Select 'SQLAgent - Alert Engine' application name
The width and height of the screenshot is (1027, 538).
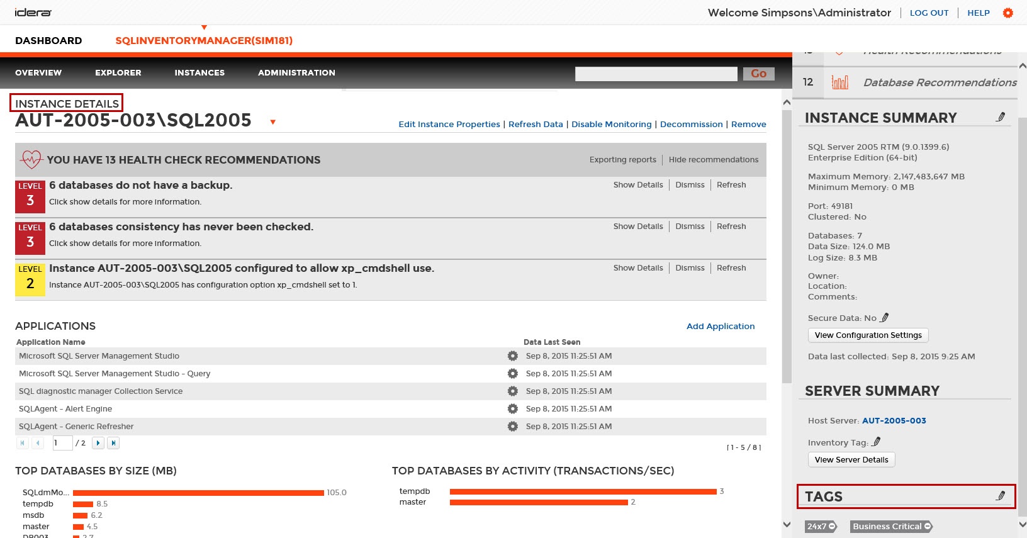(65, 409)
